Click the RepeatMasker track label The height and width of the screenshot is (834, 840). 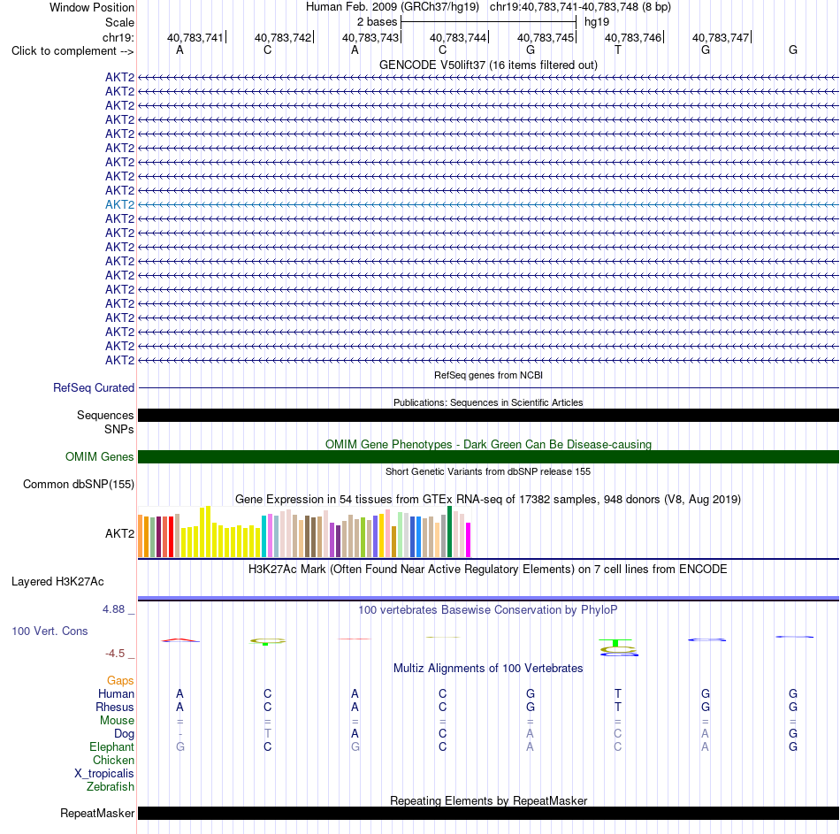click(97, 813)
